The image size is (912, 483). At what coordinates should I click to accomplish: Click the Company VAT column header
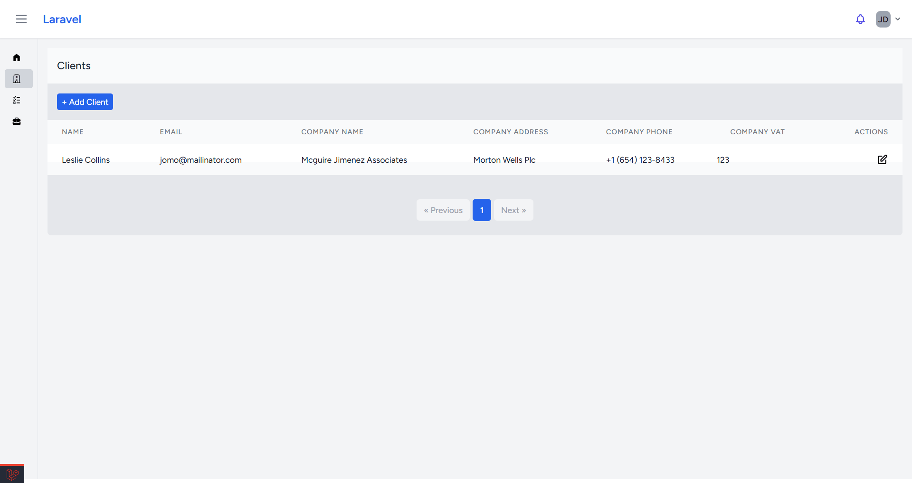pos(757,132)
